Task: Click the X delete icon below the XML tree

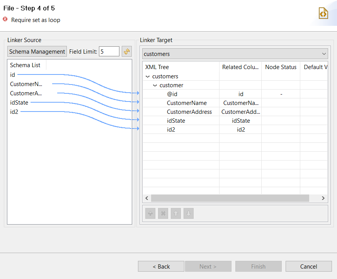Action: [x=163, y=213]
